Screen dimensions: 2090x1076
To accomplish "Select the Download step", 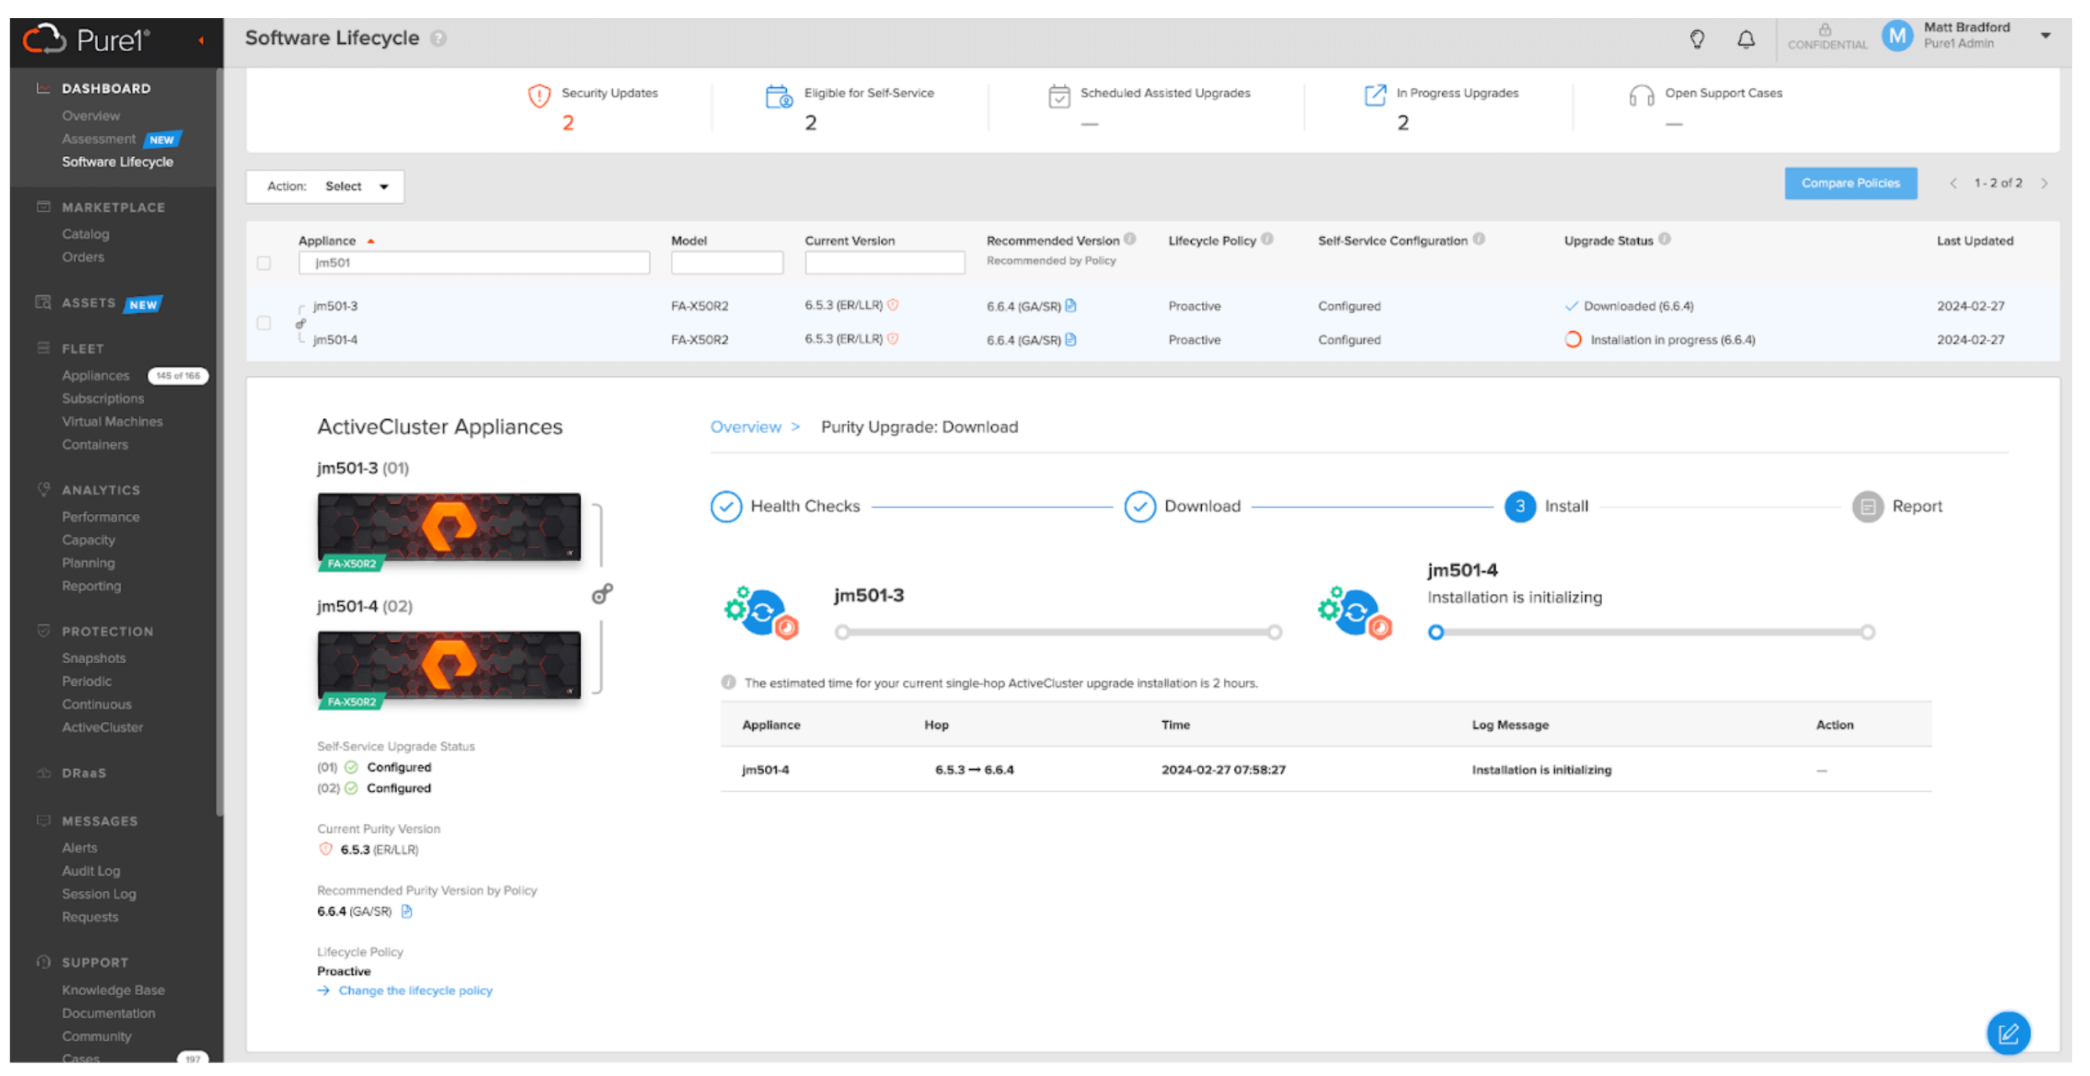I will [x=1182, y=506].
